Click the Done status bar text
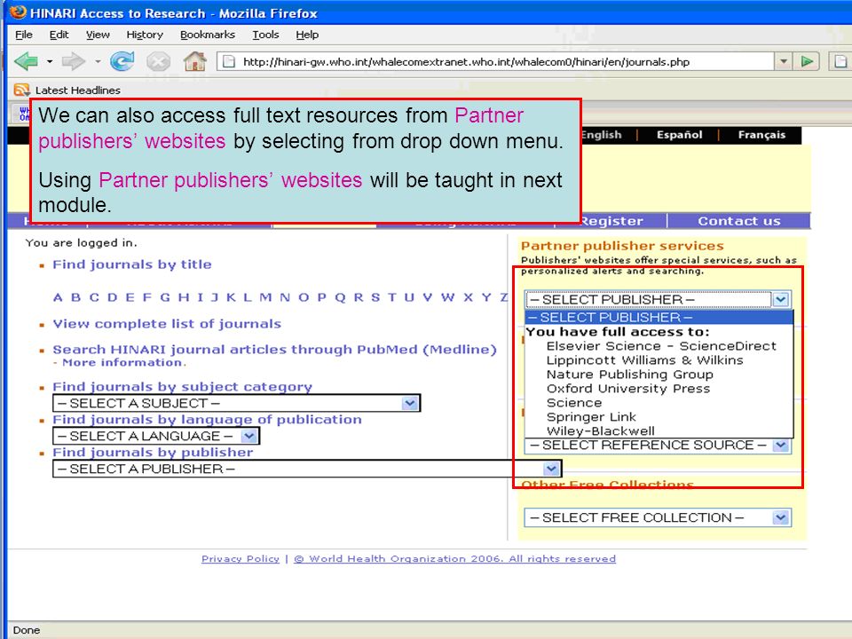The height and width of the screenshot is (639, 852). pos(27,630)
